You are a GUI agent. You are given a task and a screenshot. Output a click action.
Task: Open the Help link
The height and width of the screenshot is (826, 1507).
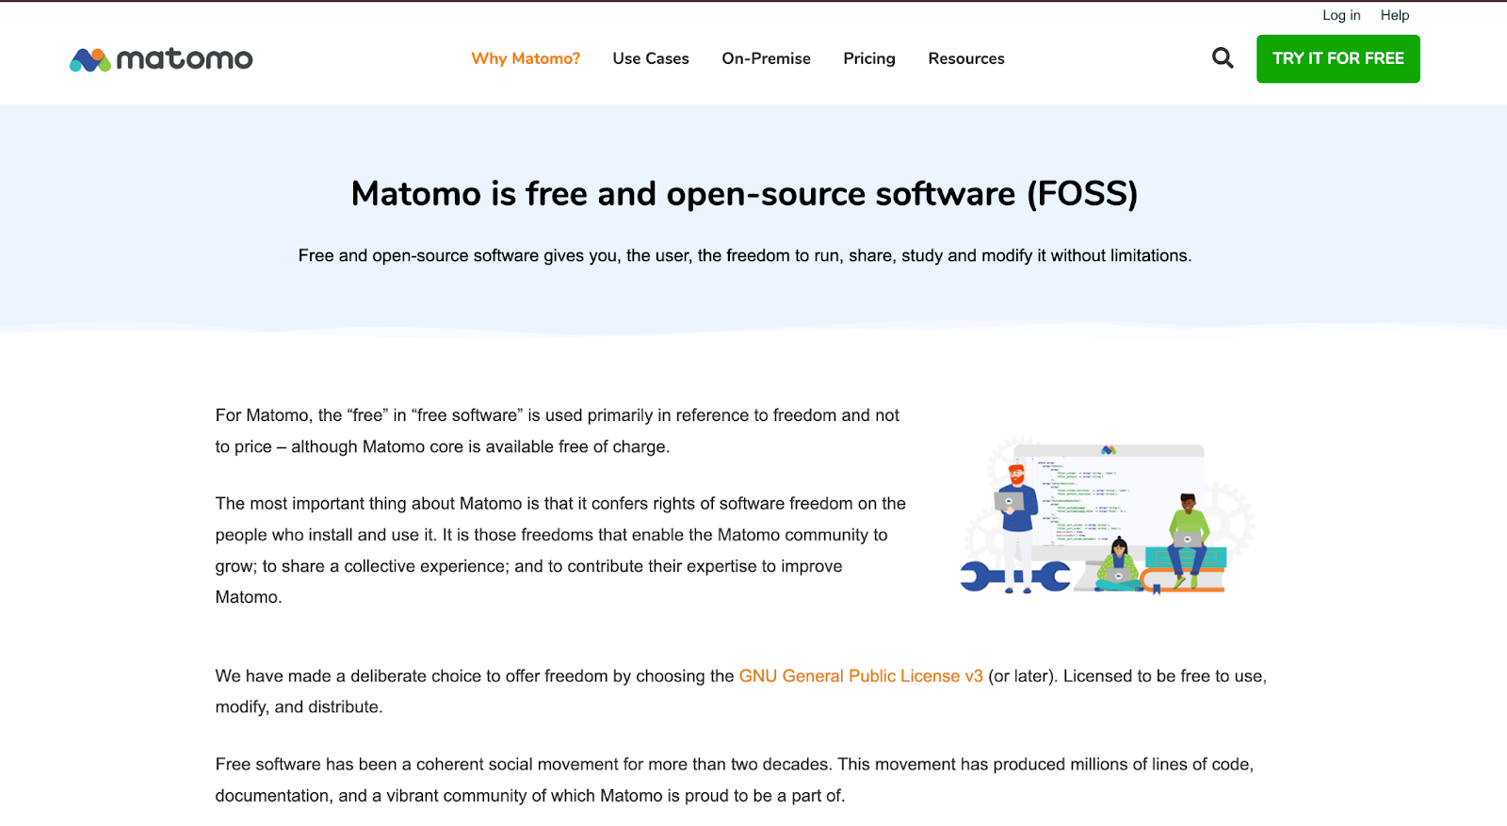click(x=1395, y=15)
